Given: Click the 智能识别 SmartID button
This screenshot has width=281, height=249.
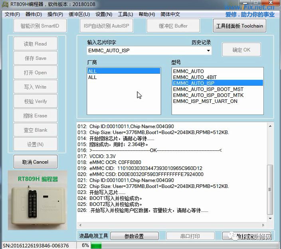Looking at the screenshot, I should coord(39,26).
